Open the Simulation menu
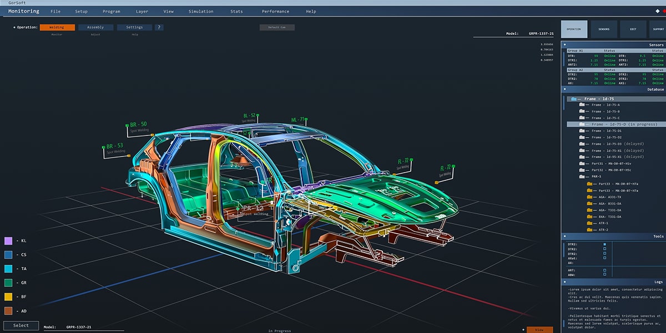The height and width of the screenshot is (333, 666). pyautogui.click(x=200, y=11)
